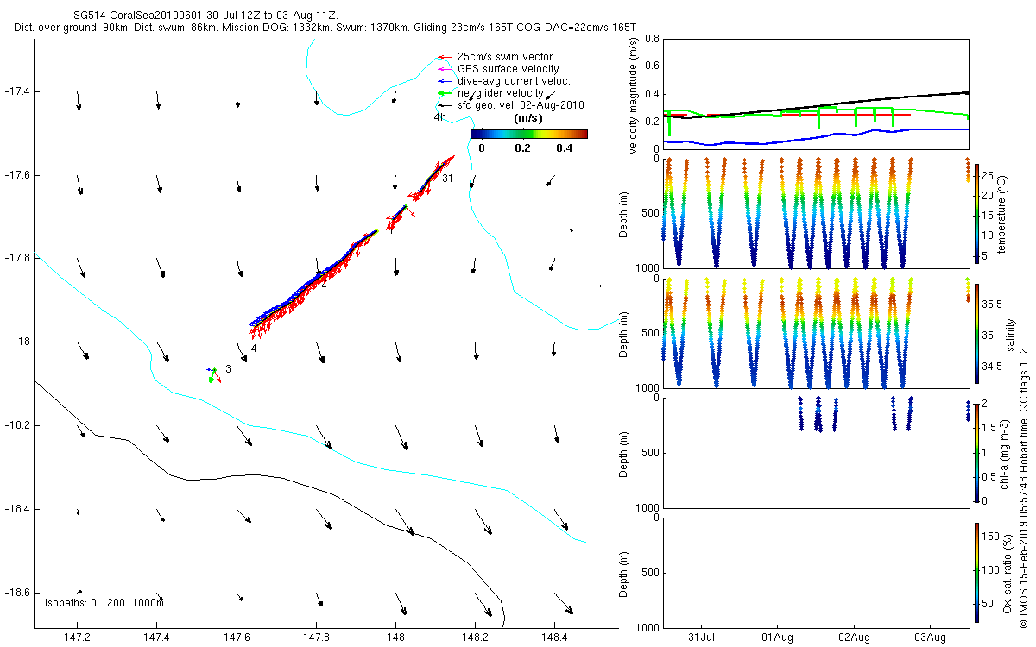Select the blue dive-avg current legend arrow

point(444,81)
